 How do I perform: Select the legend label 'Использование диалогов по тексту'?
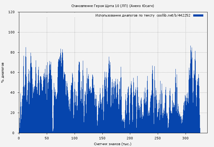pos(125,15)
